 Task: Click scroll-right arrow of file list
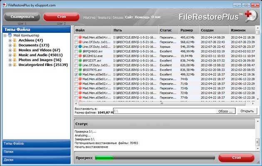[x=253, y=104]
